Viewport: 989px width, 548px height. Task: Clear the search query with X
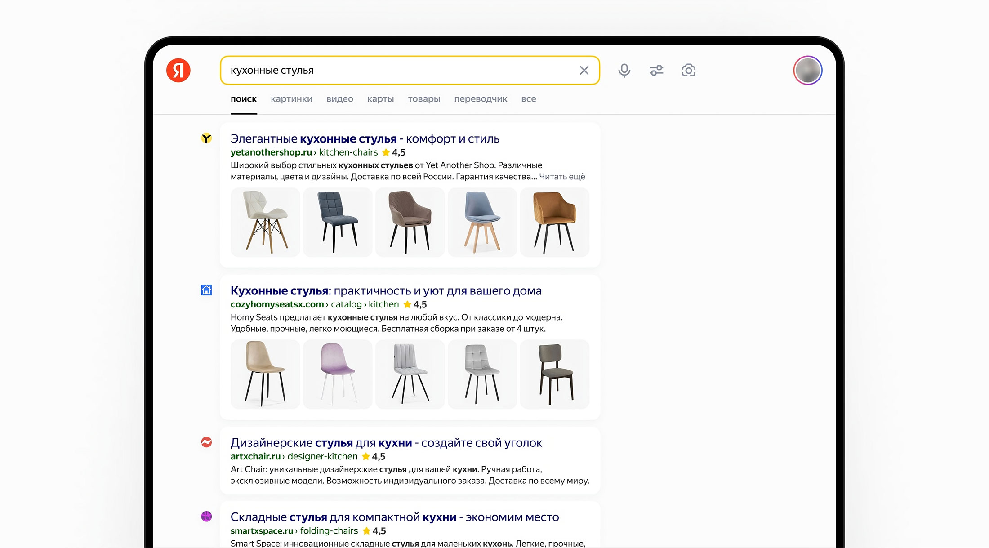click(x=584, y=71)
